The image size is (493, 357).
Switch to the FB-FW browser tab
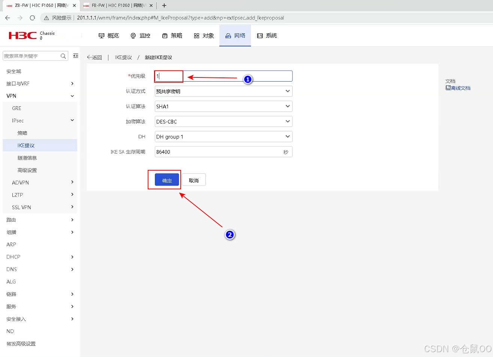(x=112, y=6)
